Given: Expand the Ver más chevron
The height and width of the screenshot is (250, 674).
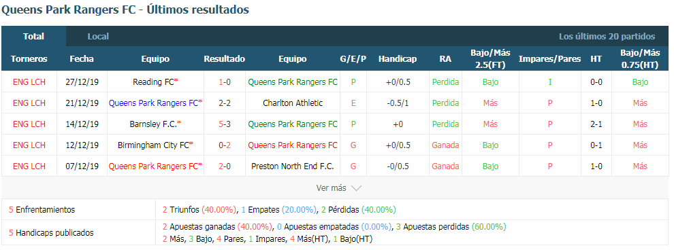Looking at the screenshot, I should [x=356, y=187].
